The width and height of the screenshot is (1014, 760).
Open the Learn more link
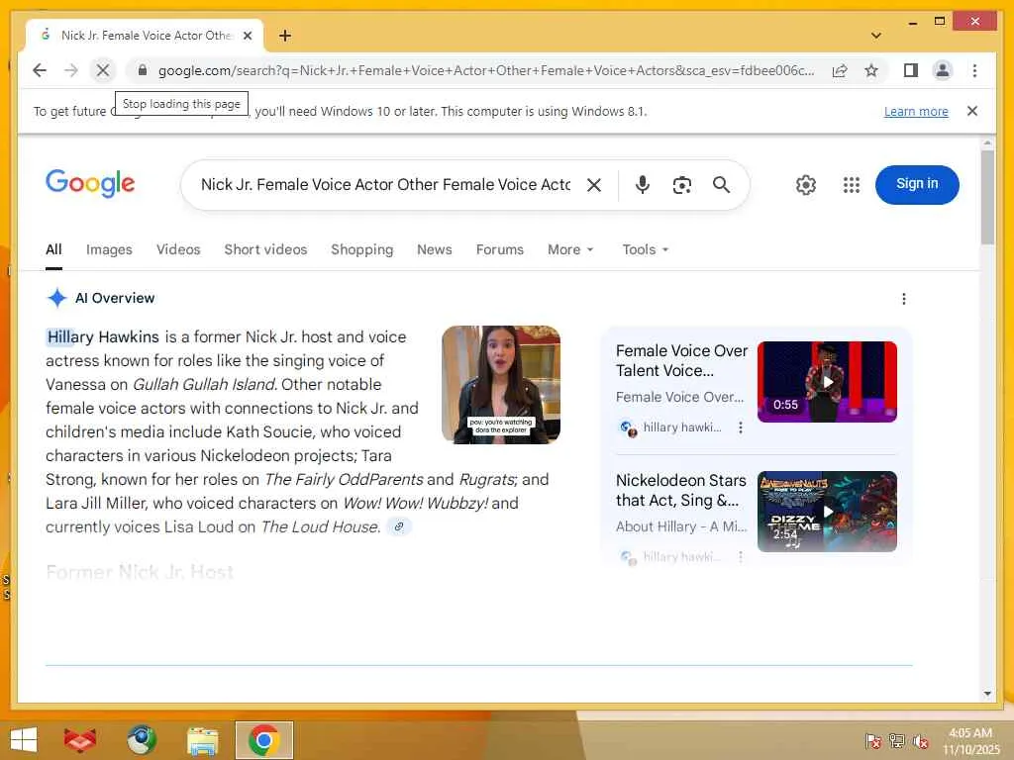coord(916,111)
